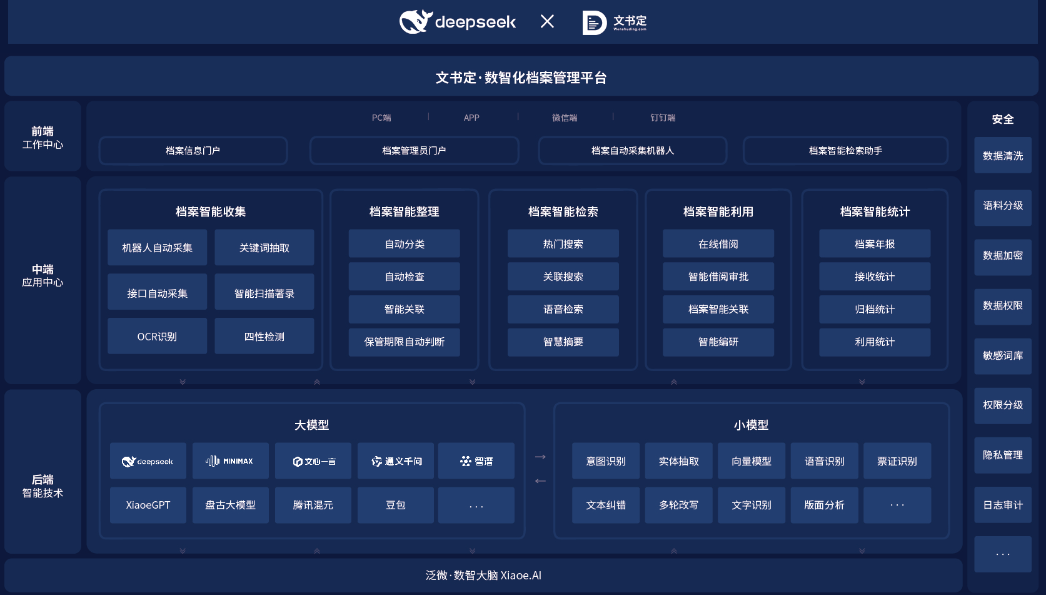This screenshot has width=1046, height=595.
Task: Open 智能扫描著录
Action: click(x=264, y=292)
